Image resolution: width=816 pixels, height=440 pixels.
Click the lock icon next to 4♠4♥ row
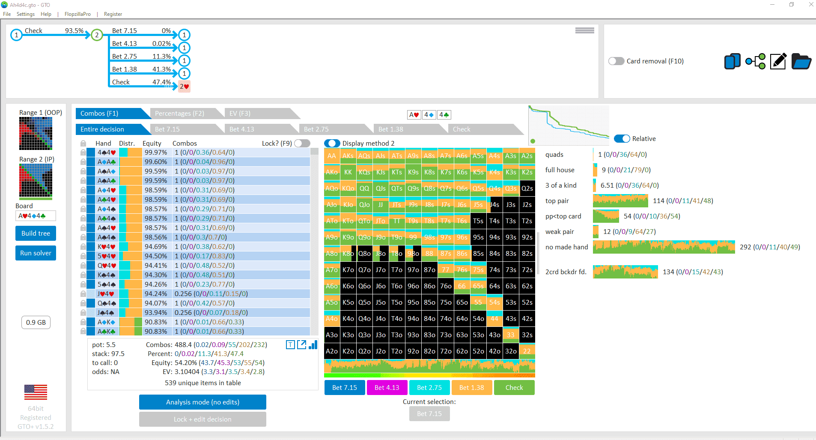tap(83, 153)
